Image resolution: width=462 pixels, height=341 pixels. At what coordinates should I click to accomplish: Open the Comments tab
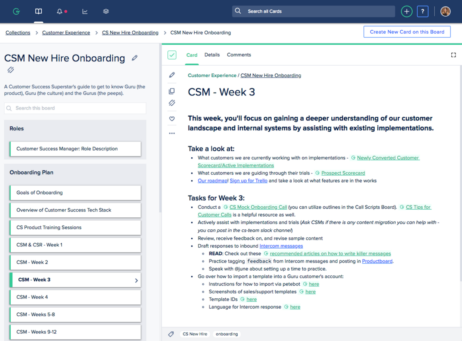[x=239, y=55]
